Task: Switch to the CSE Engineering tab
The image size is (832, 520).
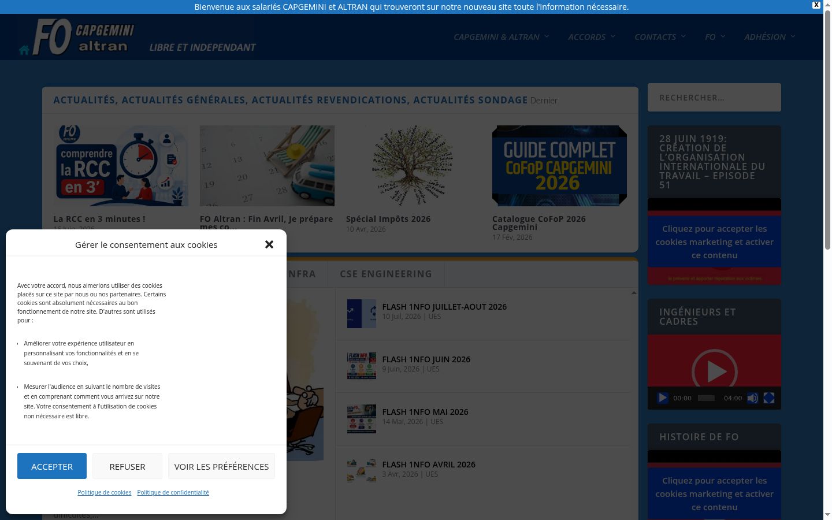Action: [386, 274]
